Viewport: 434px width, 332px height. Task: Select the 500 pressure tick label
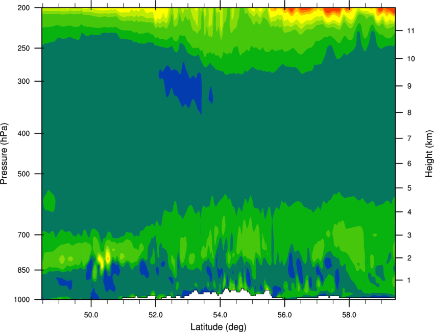point(23,174)
